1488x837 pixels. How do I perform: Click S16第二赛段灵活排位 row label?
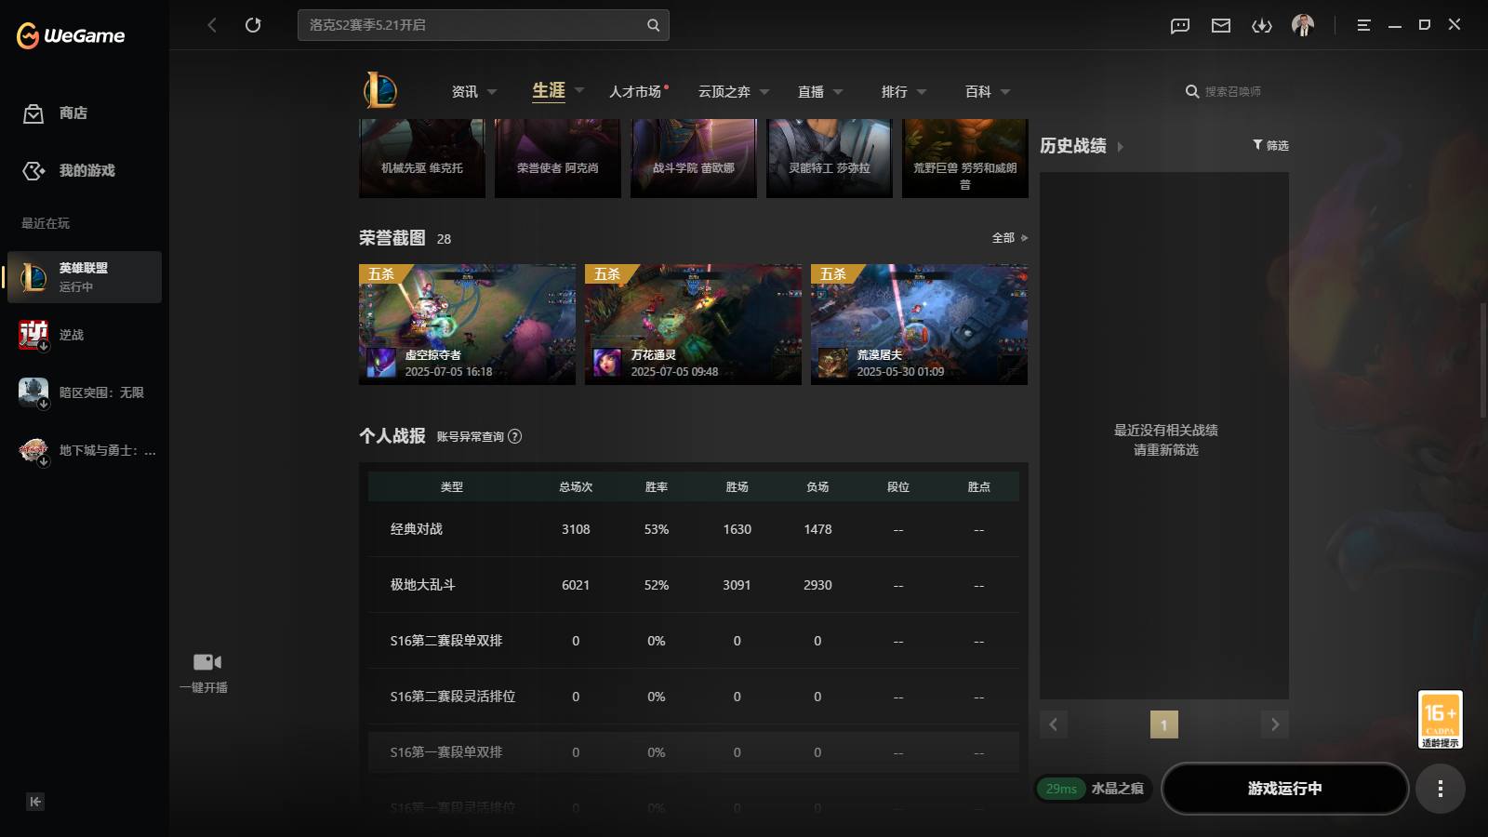click(x=453, y=697)
